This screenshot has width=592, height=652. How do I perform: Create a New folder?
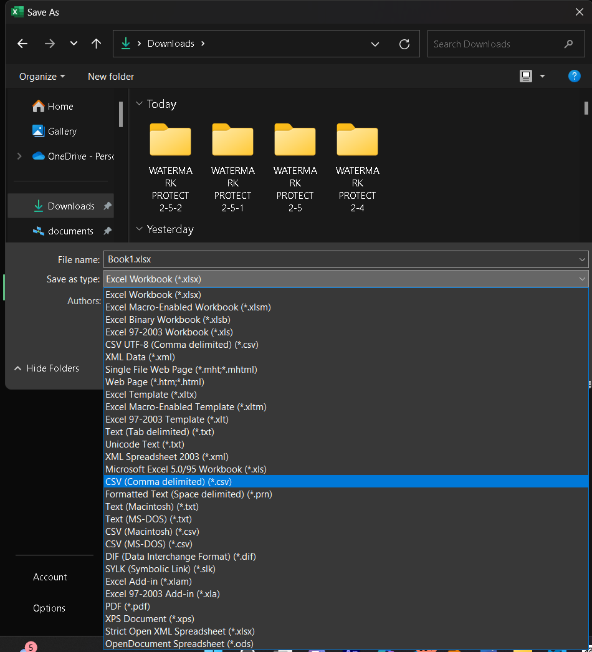[111, 77]
